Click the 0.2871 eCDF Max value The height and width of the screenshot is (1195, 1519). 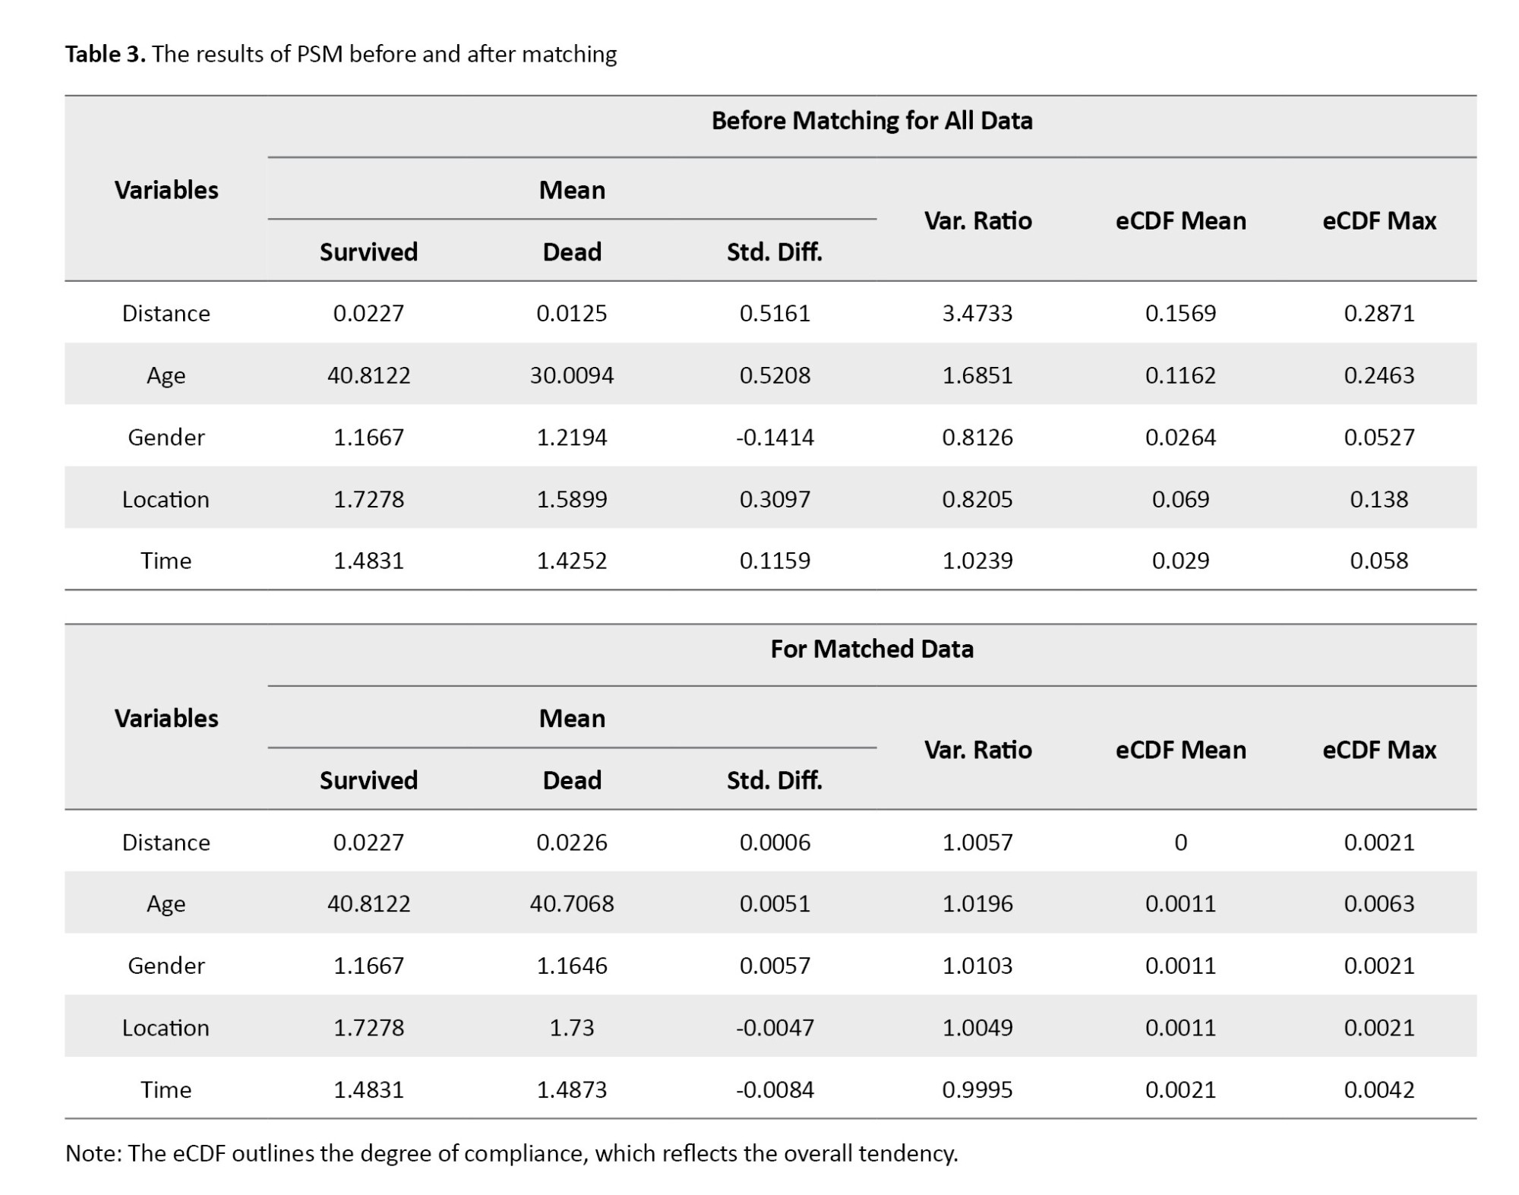pos(1379,313)
